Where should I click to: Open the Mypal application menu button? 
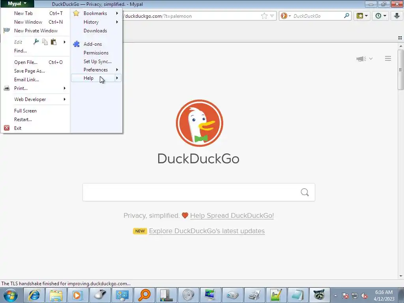[17, 4]
